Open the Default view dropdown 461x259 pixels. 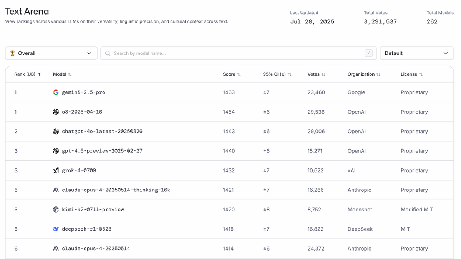coord(417,53)
